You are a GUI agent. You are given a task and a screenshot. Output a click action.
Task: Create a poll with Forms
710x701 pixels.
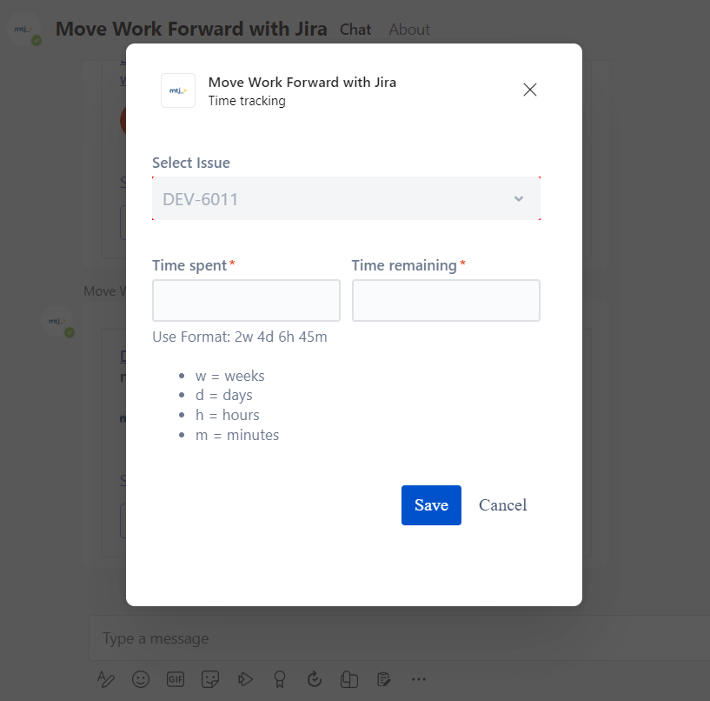pos(383,679)
